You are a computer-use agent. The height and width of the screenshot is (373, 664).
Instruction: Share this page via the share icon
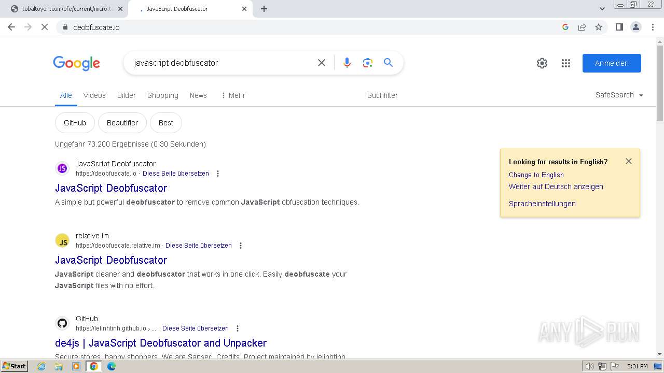click(582, 27)
